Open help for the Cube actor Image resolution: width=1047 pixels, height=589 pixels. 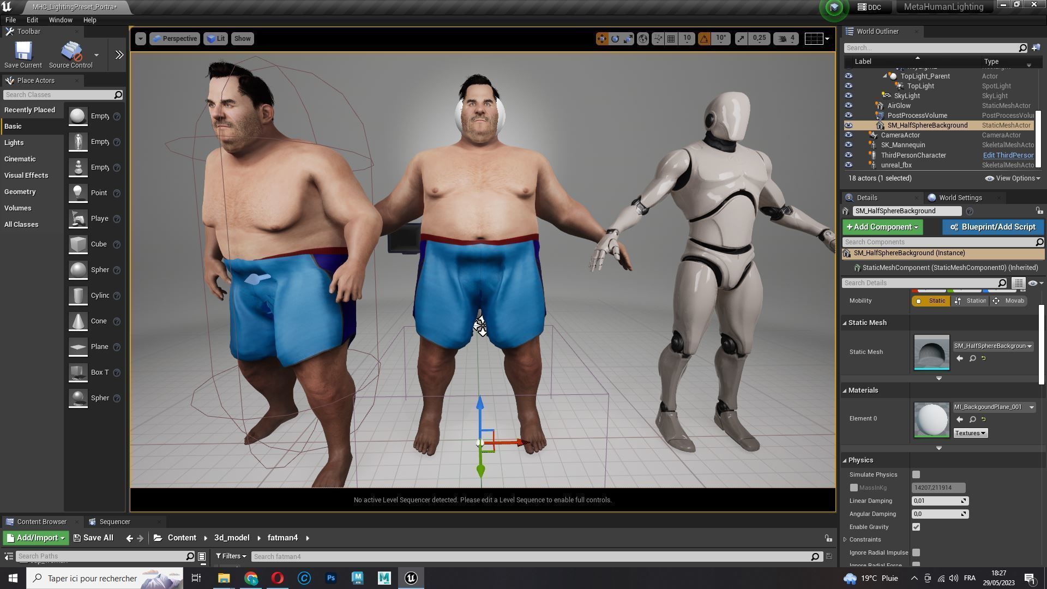click(117, 245)
